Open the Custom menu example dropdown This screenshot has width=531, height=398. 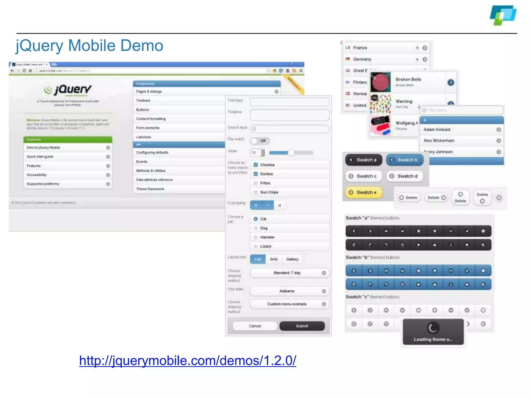coord(290,304)
